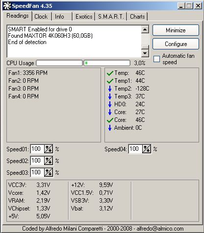Click the blue down arrow beside Temp2
The height and width of the screenshot is (233, 204).
tap(110, 89)
